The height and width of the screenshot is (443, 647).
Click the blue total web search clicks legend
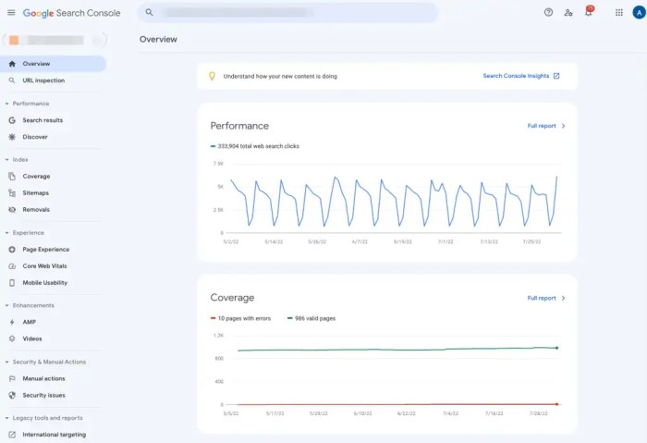254,146
